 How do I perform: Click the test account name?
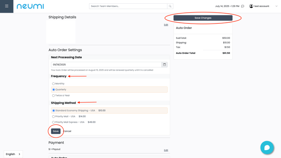coord(262,6)
